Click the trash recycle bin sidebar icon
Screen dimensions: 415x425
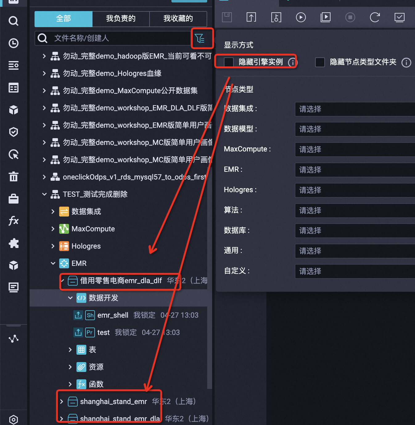tap(14, 176)
